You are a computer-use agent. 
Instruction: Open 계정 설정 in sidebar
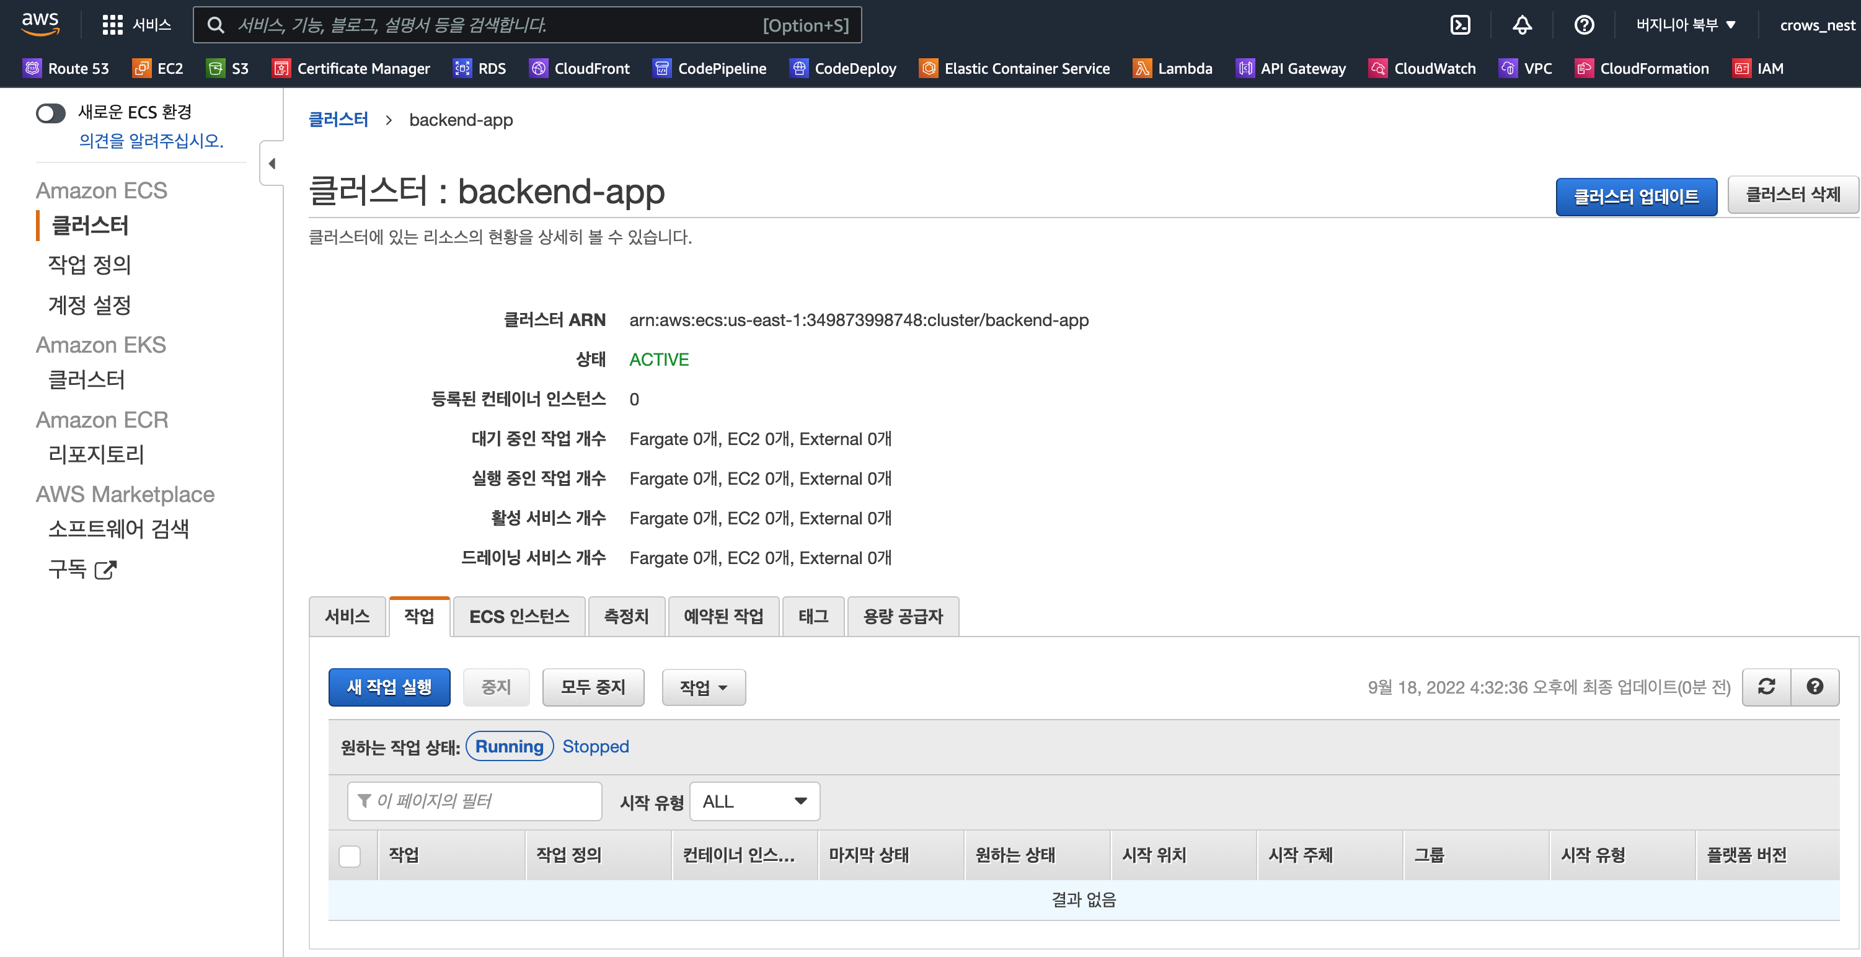[90, 305]
